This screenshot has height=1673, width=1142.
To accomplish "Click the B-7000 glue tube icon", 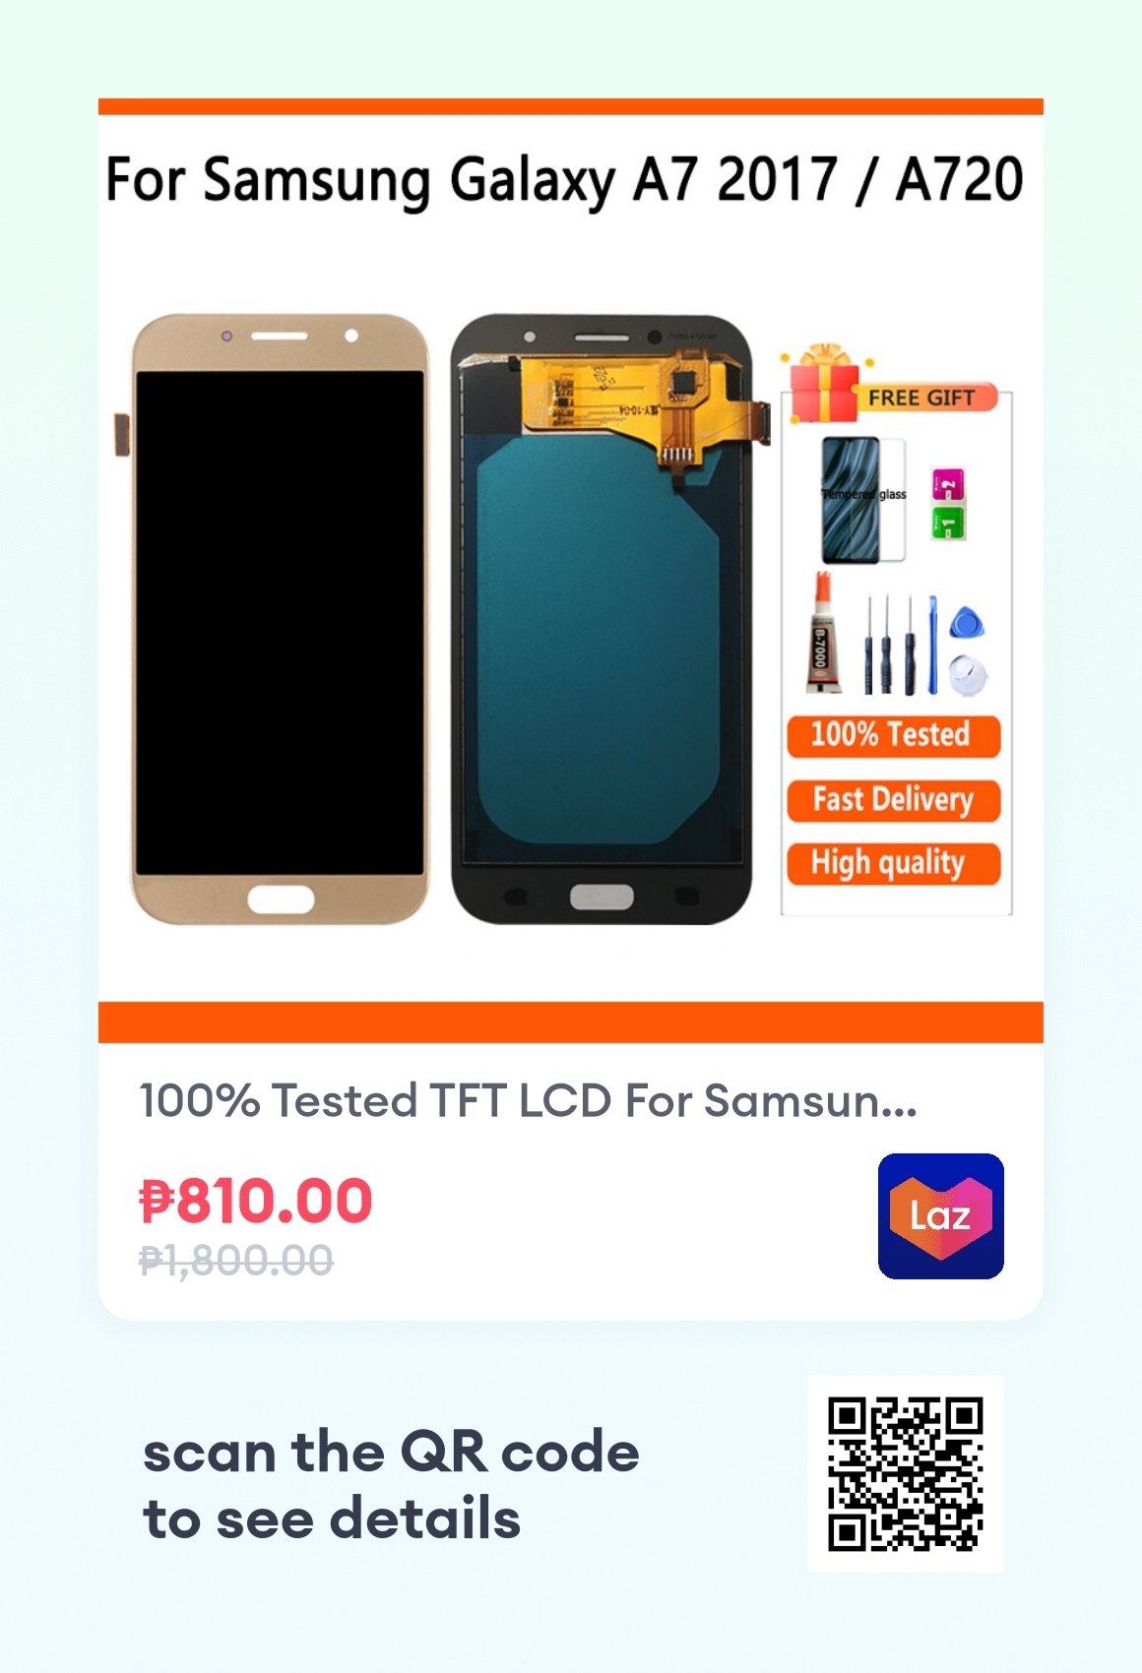I will (x=822, y=635).
